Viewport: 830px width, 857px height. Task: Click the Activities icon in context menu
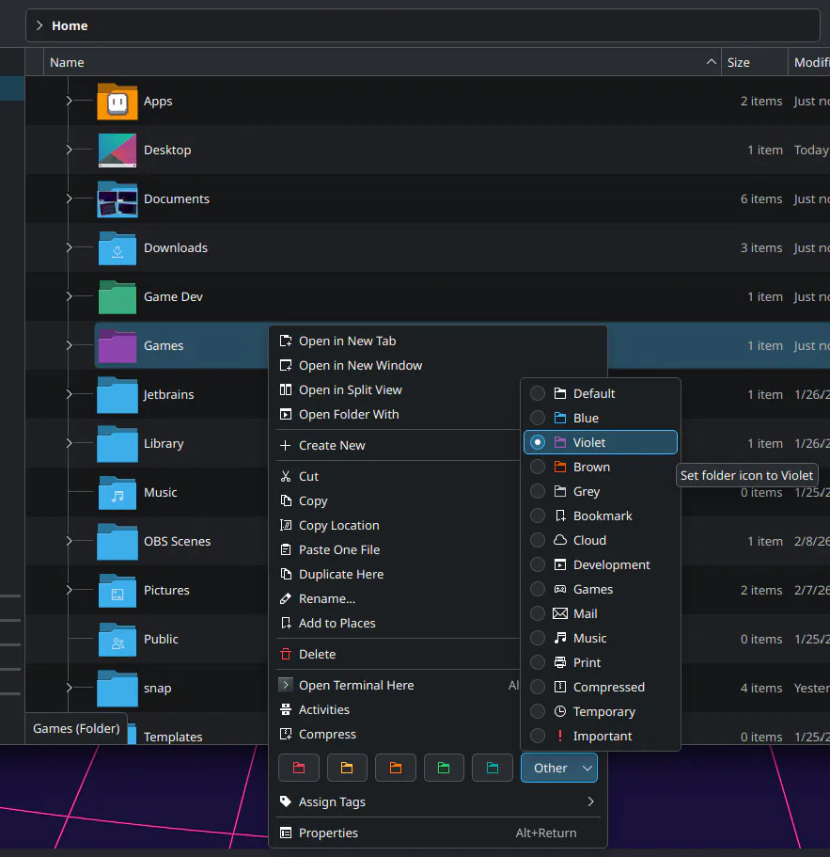click(286, 709)
